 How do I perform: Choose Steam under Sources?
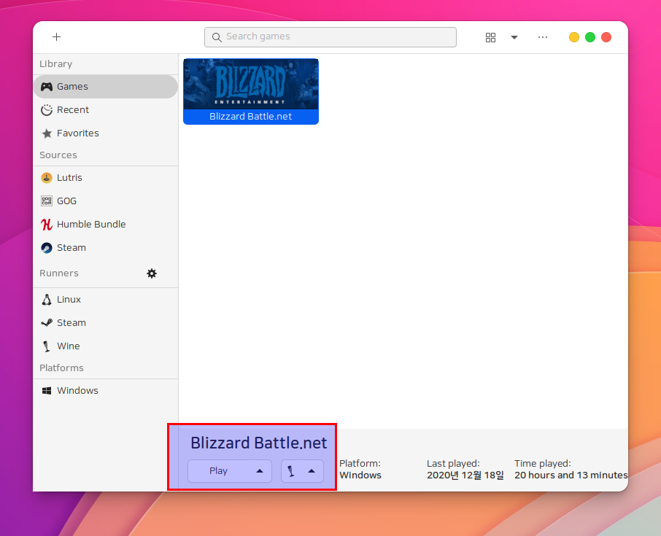point(71,248)
